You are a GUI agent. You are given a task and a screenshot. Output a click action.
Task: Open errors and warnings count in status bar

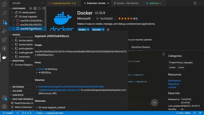pyautogui.click(x=26, y=113)
